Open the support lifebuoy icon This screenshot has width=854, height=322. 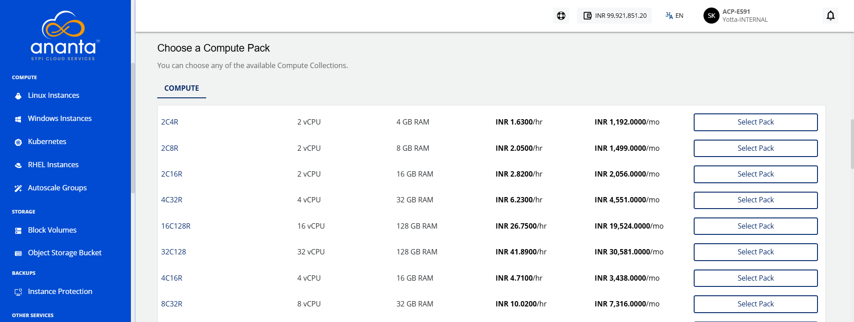pos(561,16)
